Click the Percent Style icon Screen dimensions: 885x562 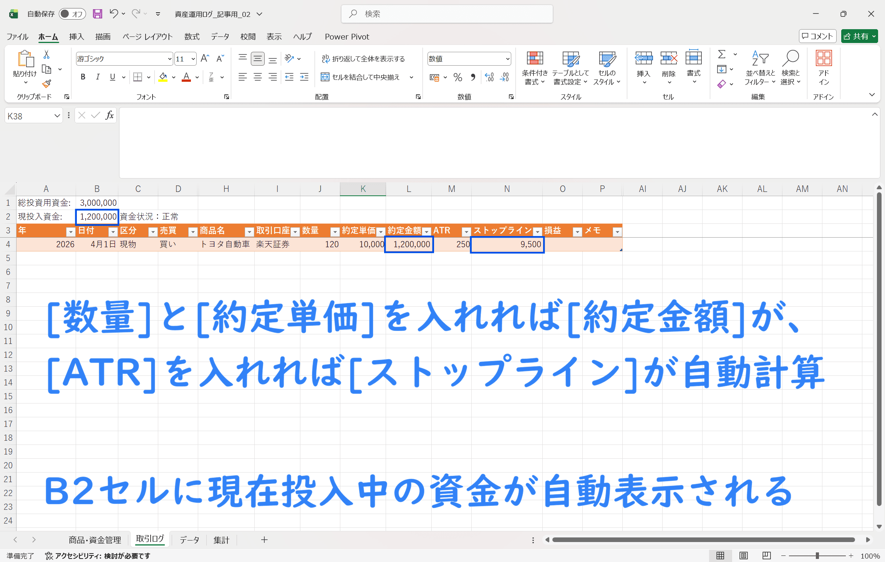pos(457,78)
